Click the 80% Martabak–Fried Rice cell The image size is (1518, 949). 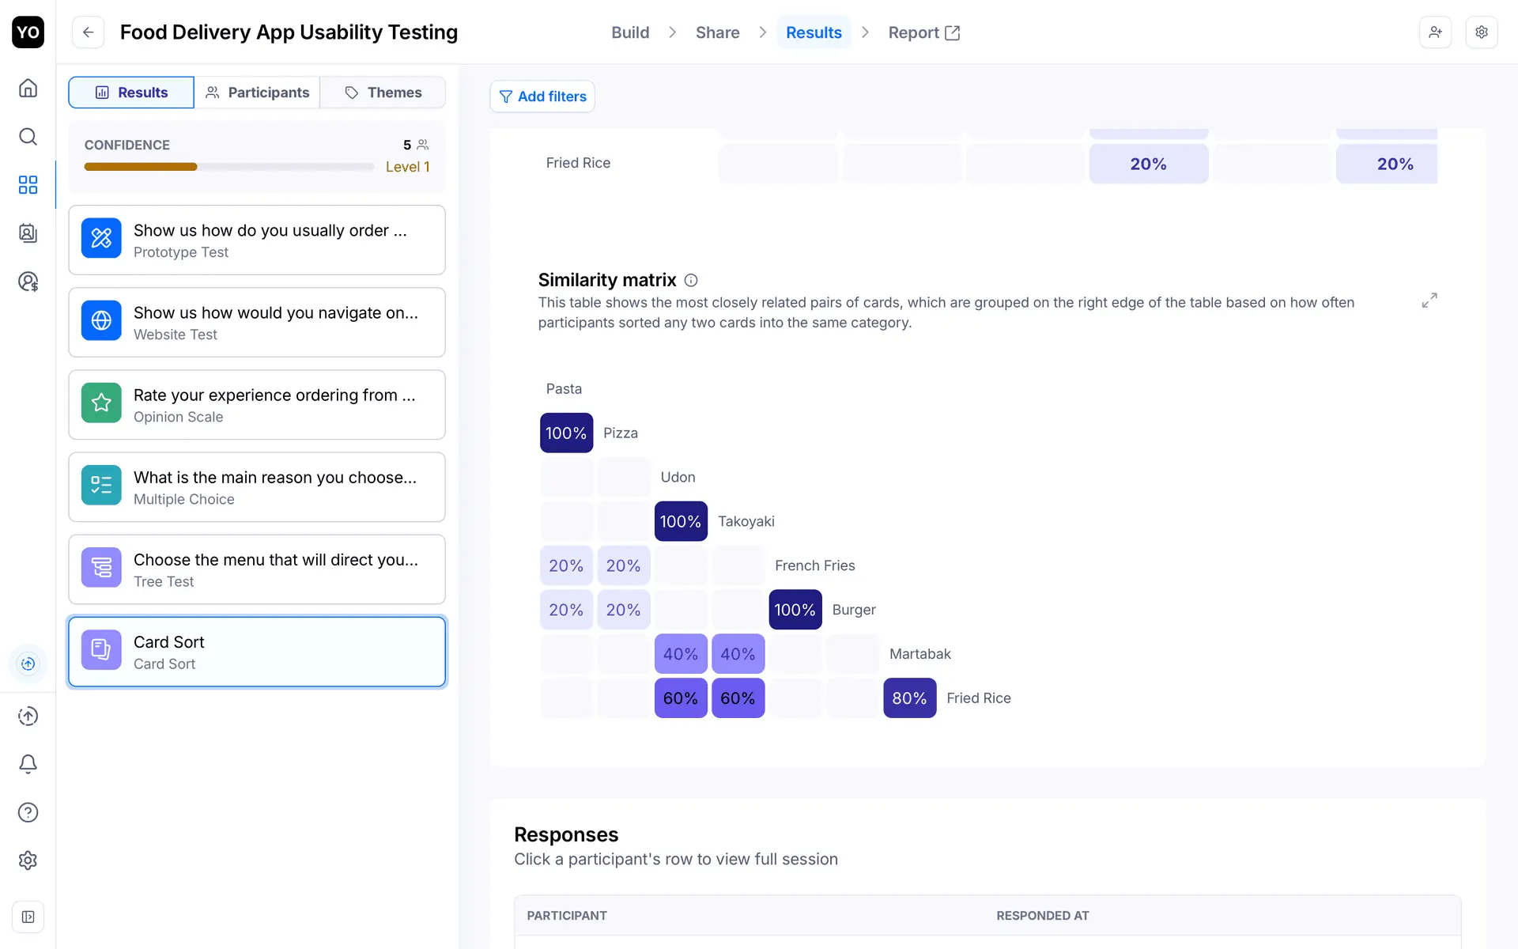[x=909, y=698]
